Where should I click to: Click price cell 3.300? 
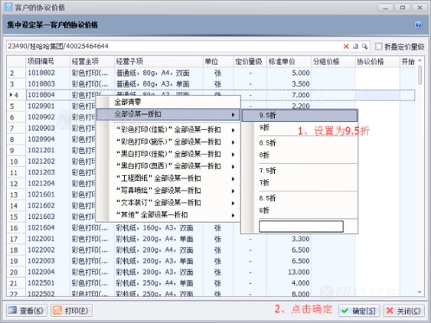(288, 239)
